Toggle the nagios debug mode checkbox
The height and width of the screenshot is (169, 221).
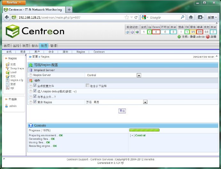click(35, 91)
